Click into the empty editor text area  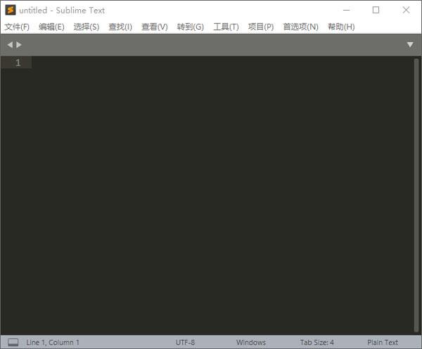coord(223,195)
